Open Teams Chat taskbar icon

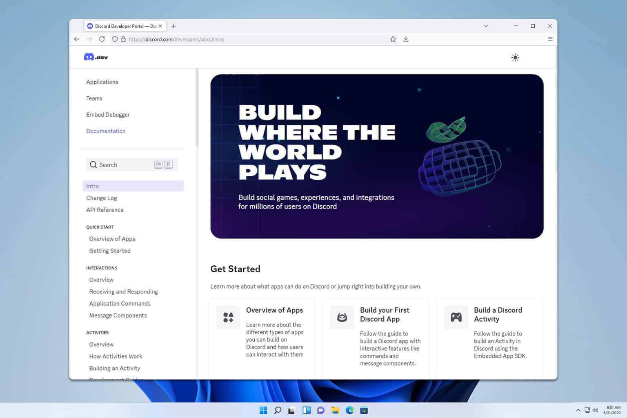[321, 410]
